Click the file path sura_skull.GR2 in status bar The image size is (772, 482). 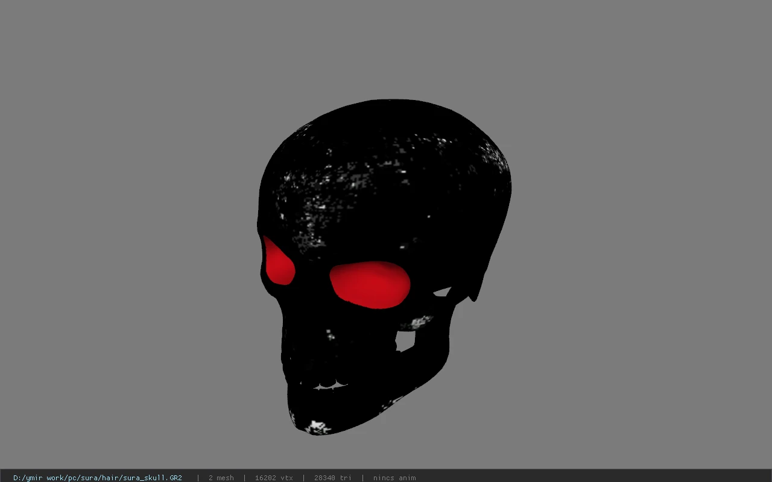(98, 478)
